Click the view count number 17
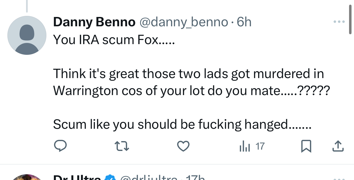Screen dimensions: 354x180 [260, 147]
